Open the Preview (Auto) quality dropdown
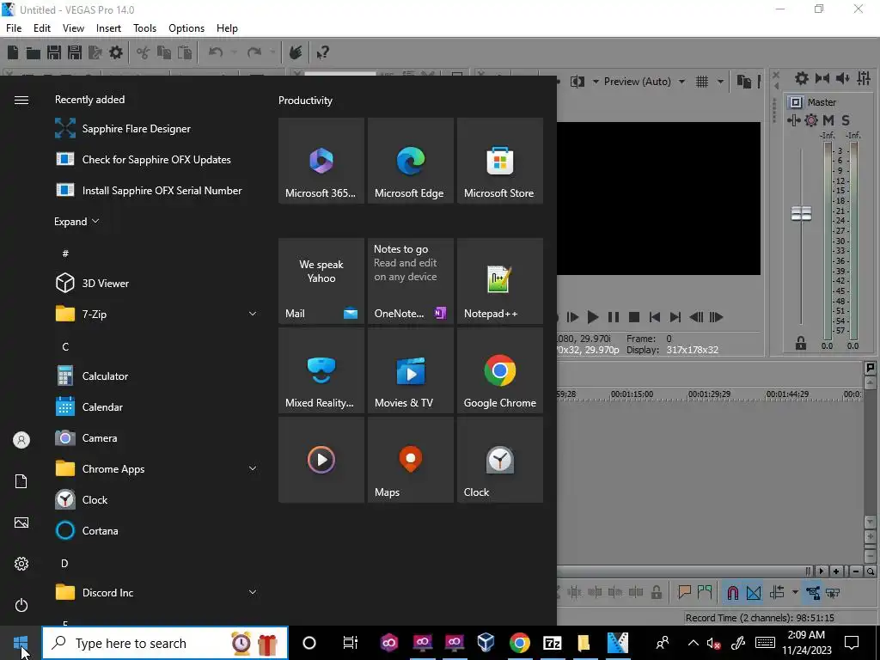The image size is (880, 660). (x=681, y=82)
